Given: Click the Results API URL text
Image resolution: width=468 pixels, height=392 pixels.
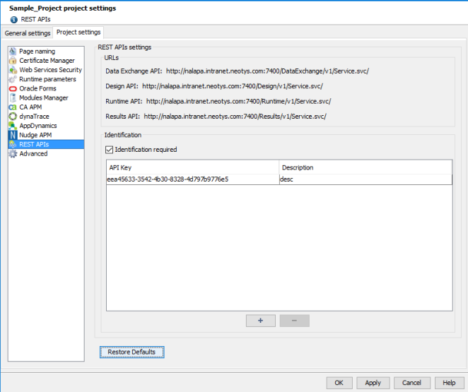Looking at the screenshot, I should [x=235, y=117].
